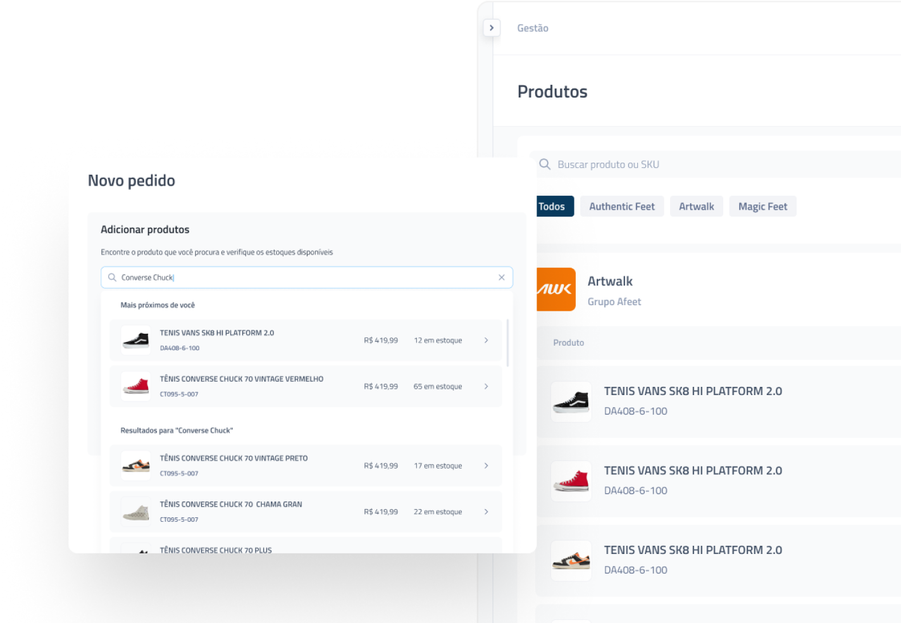
Task: Filter products by Magic Feet
Action: point(762,206)
